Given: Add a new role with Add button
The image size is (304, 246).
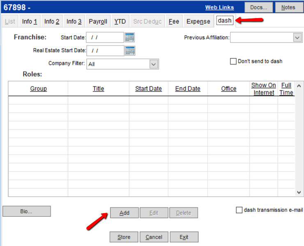Looking at the screenshot, I should [124, 213].
